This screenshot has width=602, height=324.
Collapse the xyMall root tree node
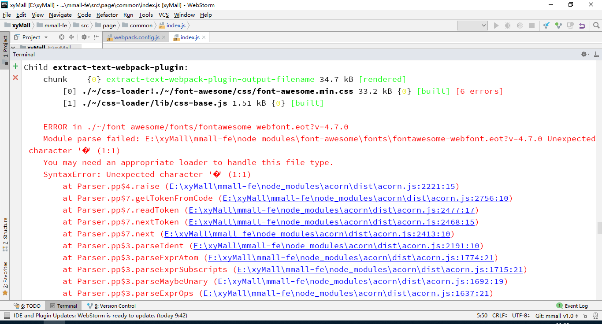[x=13, y=47]
